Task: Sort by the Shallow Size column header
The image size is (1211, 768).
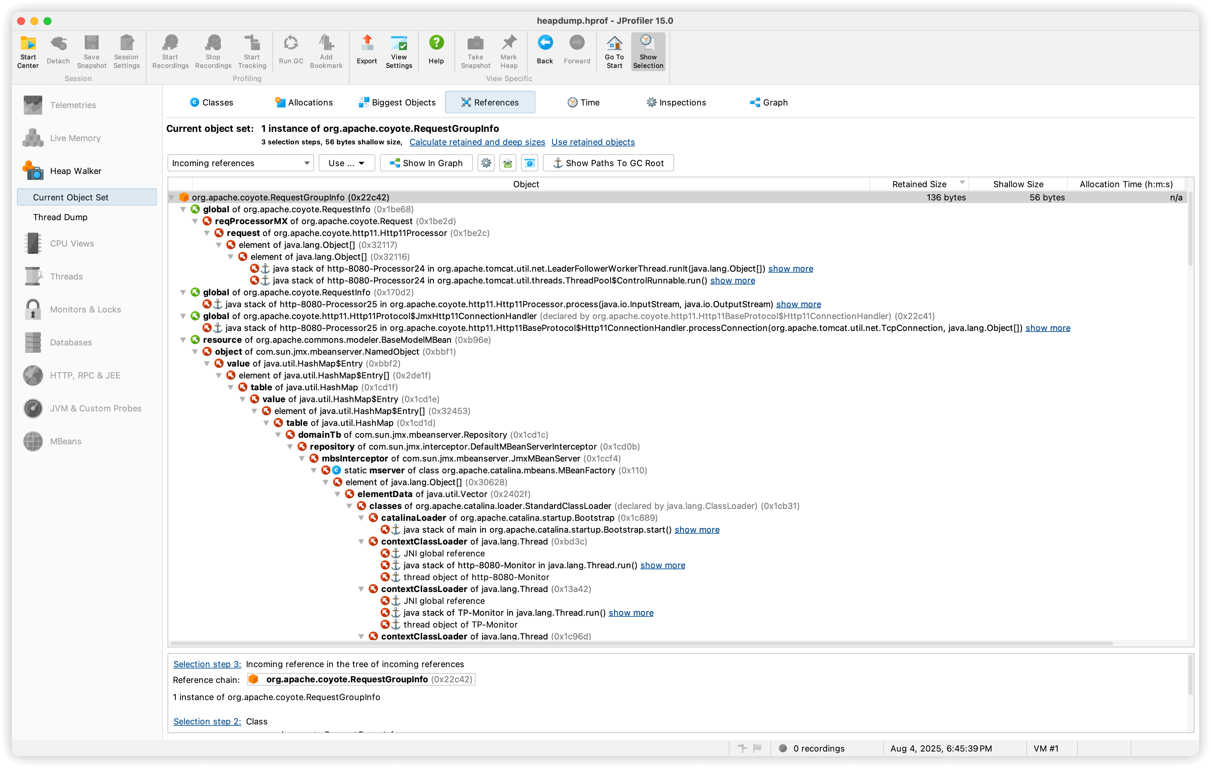Action: click(1018, 184)
